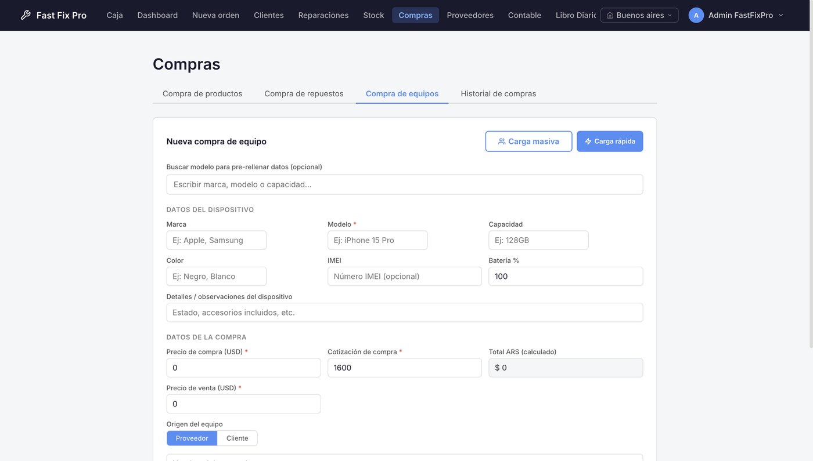Screen dimensions: 813x461
Task: Click the IMEI number input field
Action: point(405,276)
